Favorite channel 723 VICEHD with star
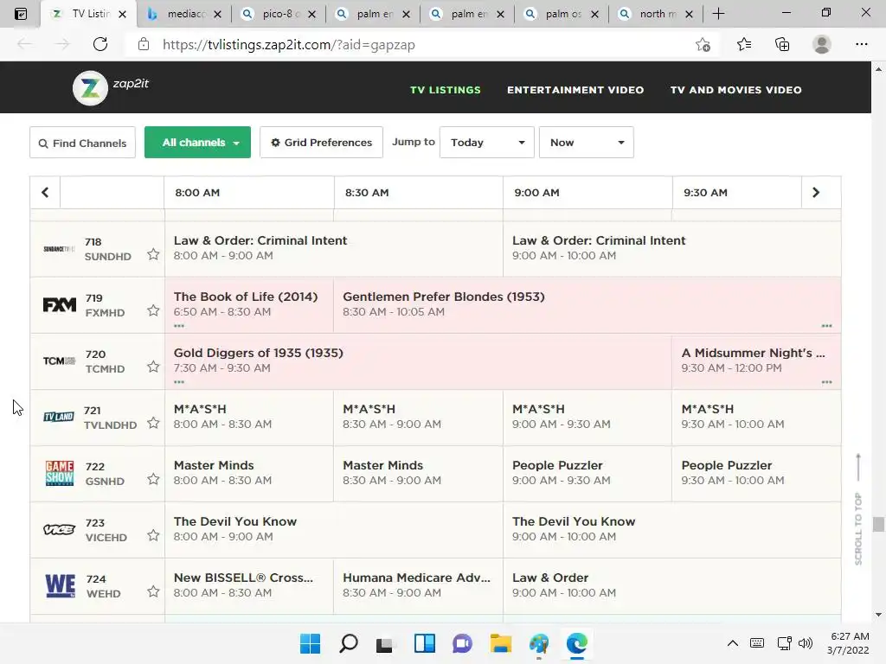 coord(153,535)
